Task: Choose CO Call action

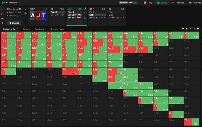Action: click(97, 15)
